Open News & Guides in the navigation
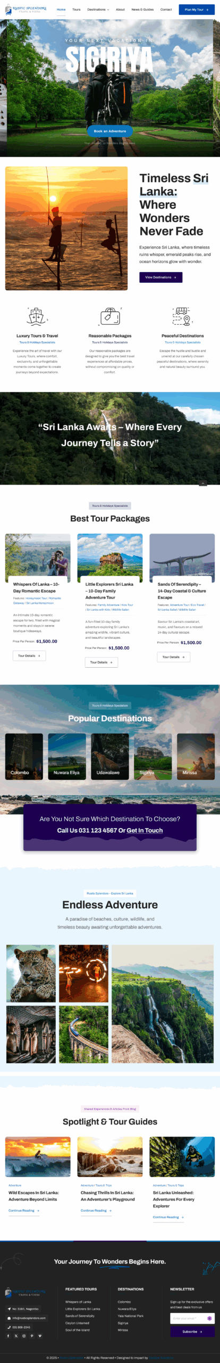 142,10
